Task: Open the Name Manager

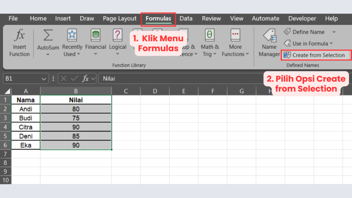Action: click(269, 42)
